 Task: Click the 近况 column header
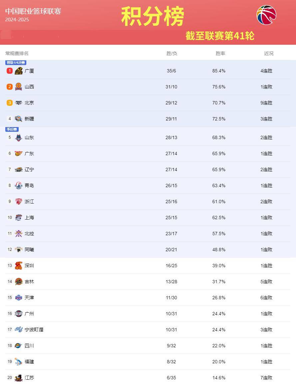tap(269, 53)
